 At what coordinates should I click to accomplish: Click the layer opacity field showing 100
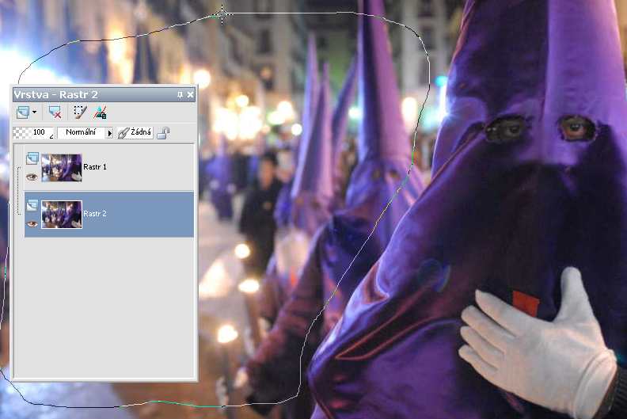(34, 133)
